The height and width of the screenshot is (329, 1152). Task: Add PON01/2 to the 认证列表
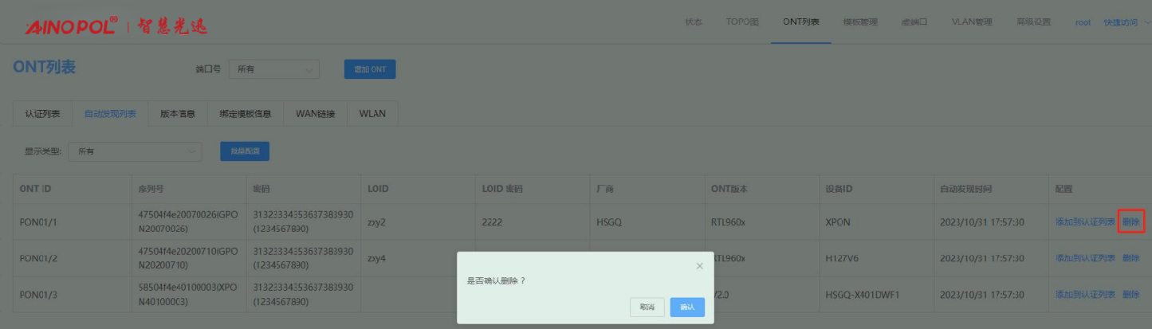(1085, 258)
